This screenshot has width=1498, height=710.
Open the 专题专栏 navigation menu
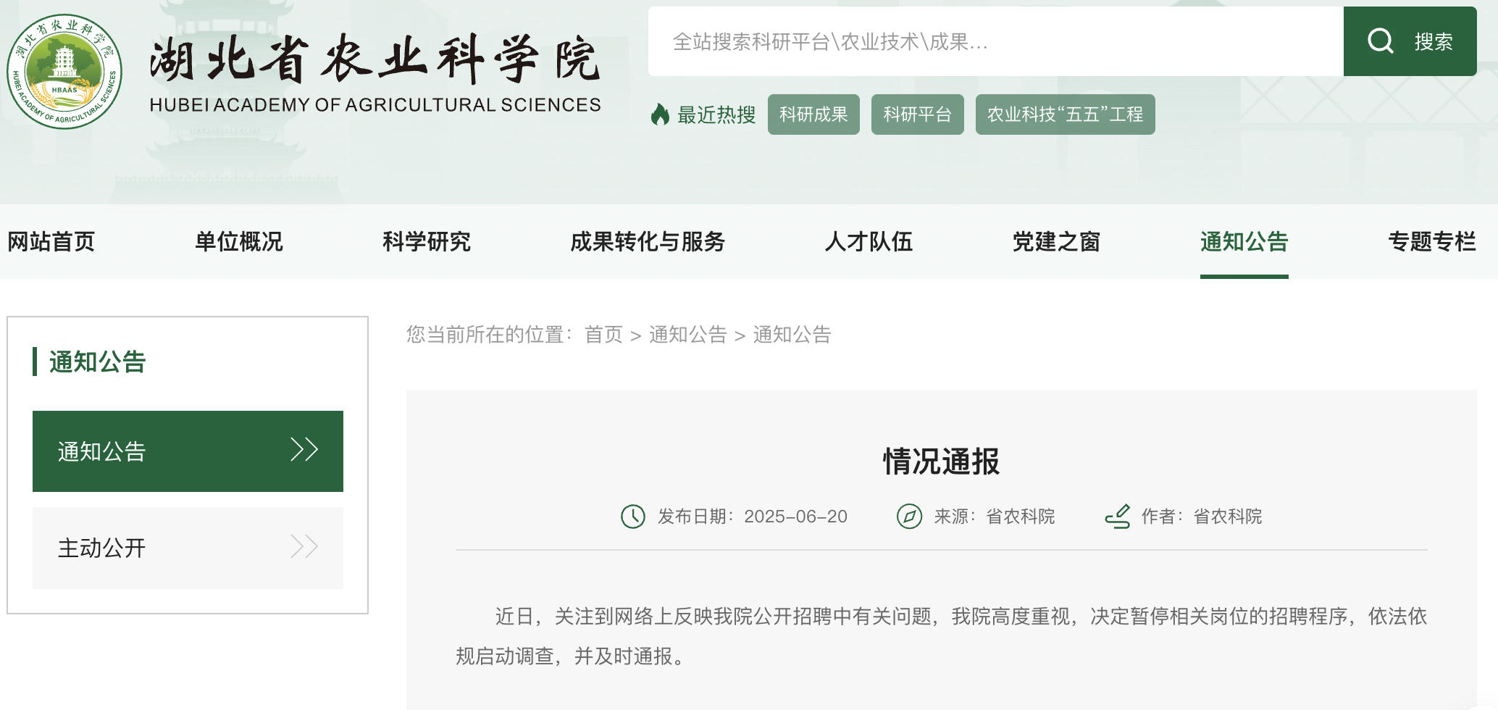click(1432, 241)
